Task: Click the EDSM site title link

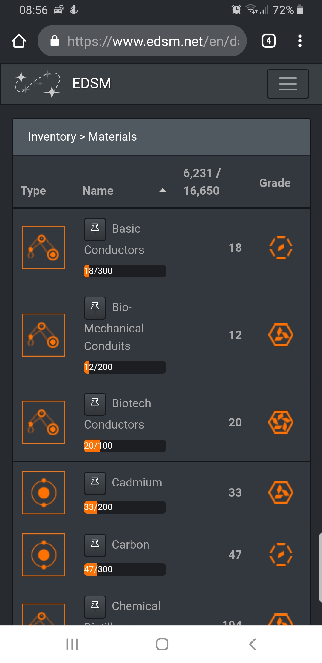Action: tap(92, 83)
